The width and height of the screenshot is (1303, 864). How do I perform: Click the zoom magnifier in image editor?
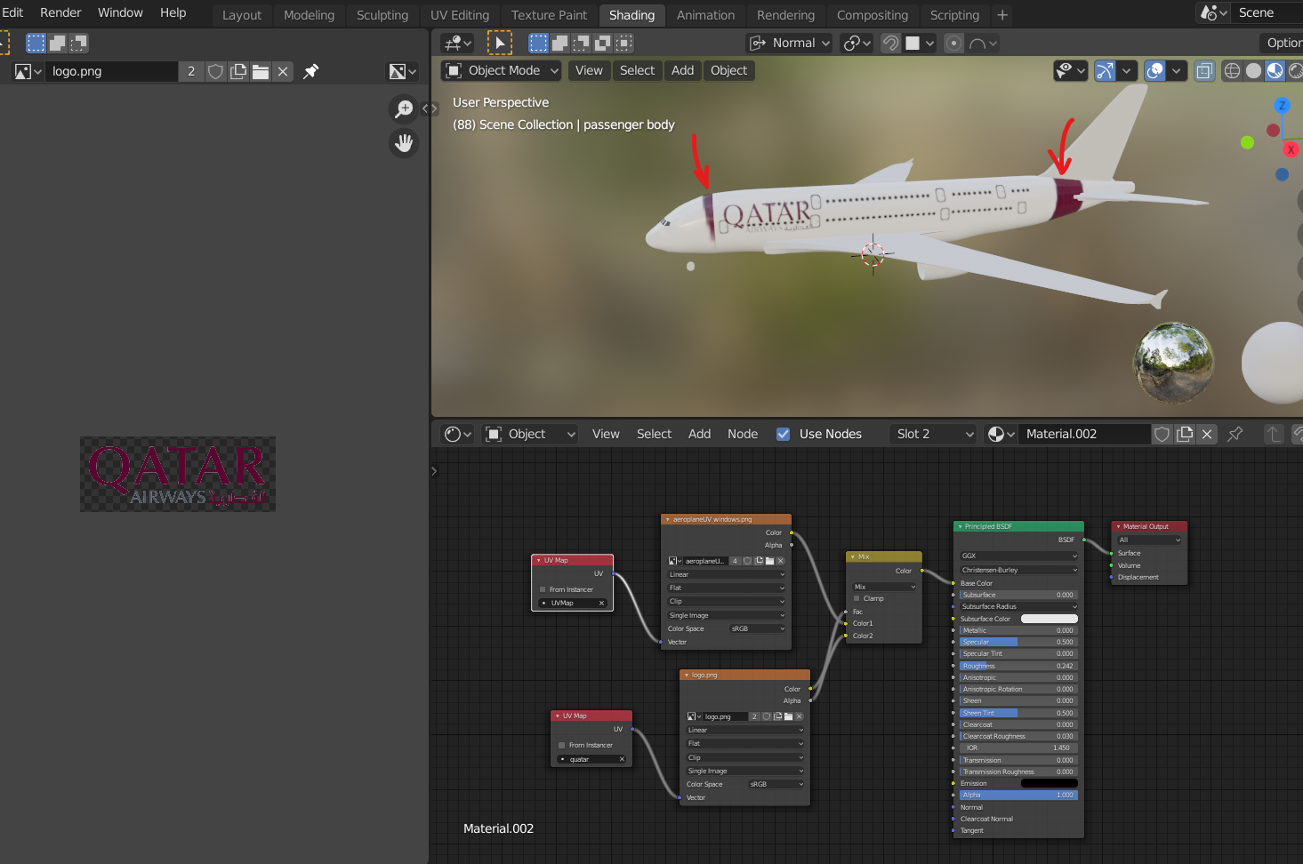point(404,108)
